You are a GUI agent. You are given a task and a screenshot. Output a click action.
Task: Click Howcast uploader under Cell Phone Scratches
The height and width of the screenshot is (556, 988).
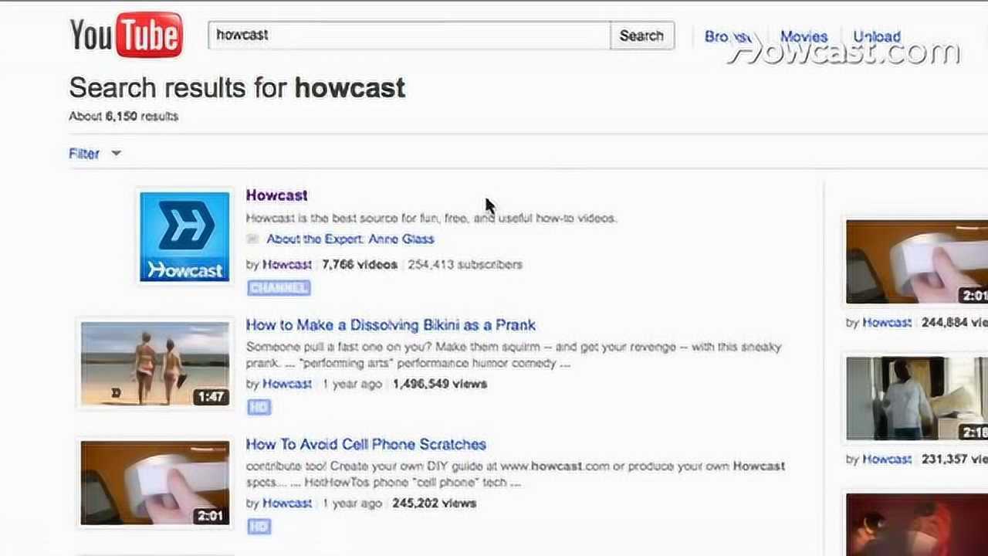click(x=287, y=503)
